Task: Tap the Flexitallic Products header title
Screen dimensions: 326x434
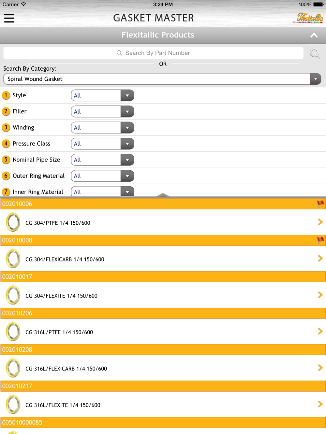Action: 158,35
